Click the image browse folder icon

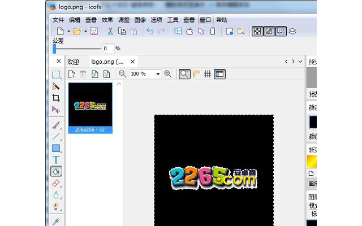click(241, 31)
